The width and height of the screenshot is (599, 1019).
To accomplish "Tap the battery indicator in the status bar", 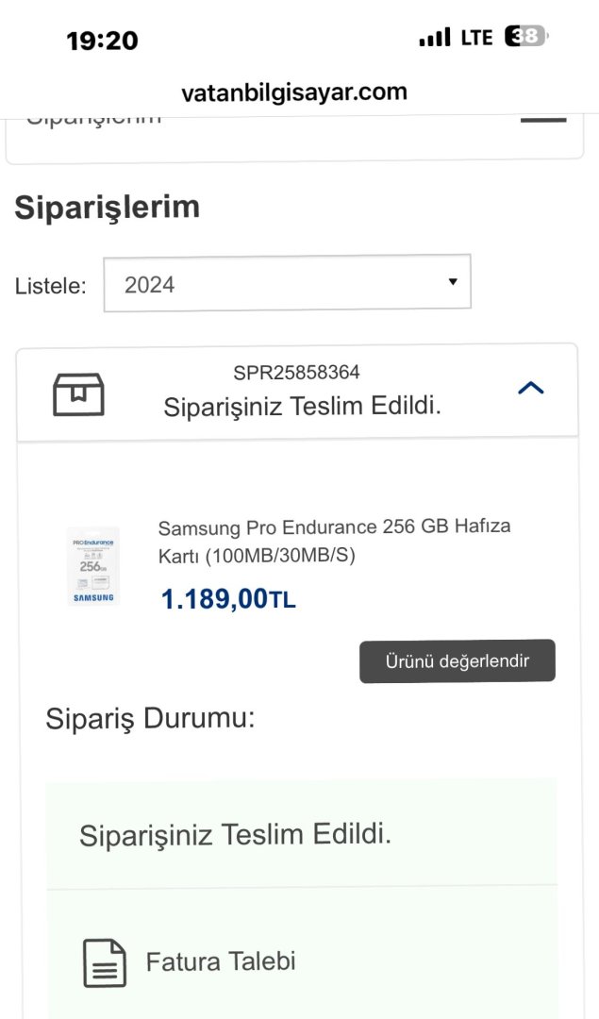I will [526, 37].
